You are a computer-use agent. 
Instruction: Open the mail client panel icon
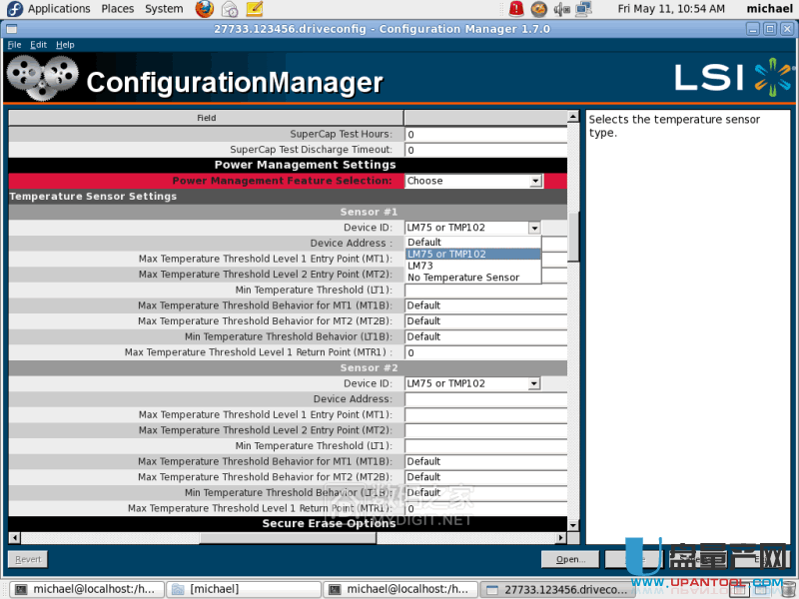tap(230, 9)
